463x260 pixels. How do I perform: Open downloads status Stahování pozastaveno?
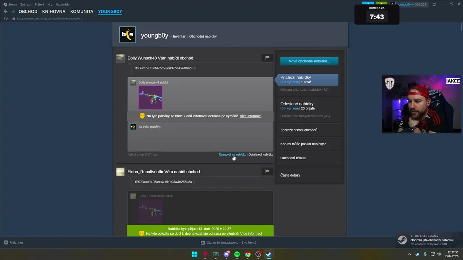point(229,243)
